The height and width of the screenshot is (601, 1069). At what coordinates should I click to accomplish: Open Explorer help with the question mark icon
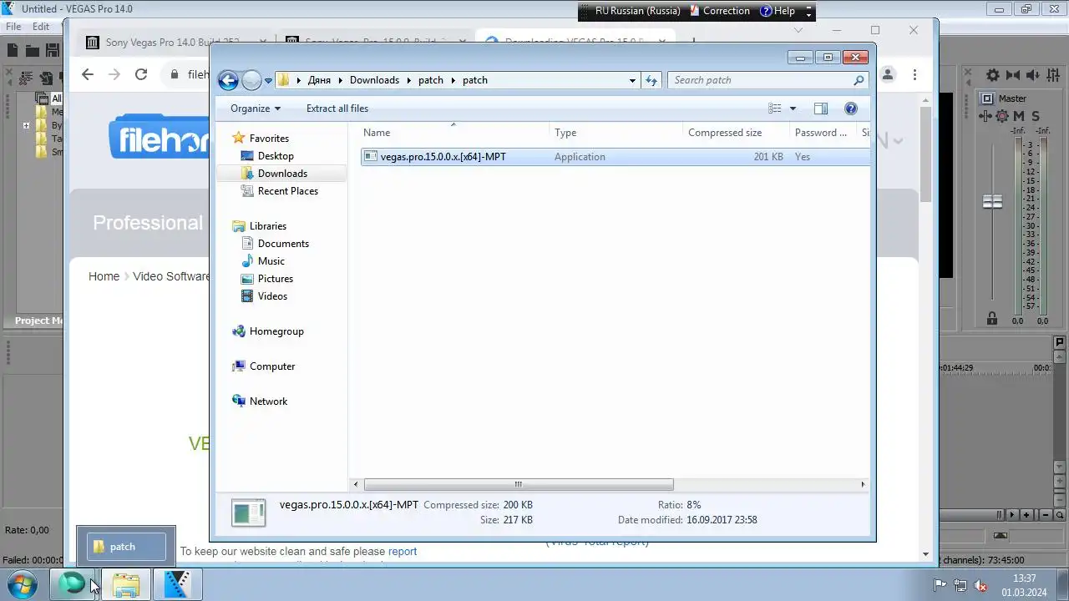tap(851, 109)
